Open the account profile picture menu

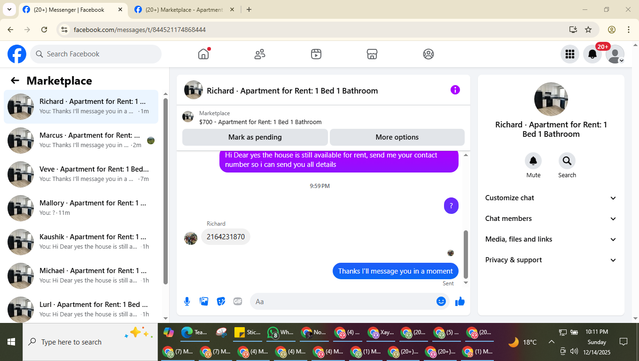click(615, 54)
